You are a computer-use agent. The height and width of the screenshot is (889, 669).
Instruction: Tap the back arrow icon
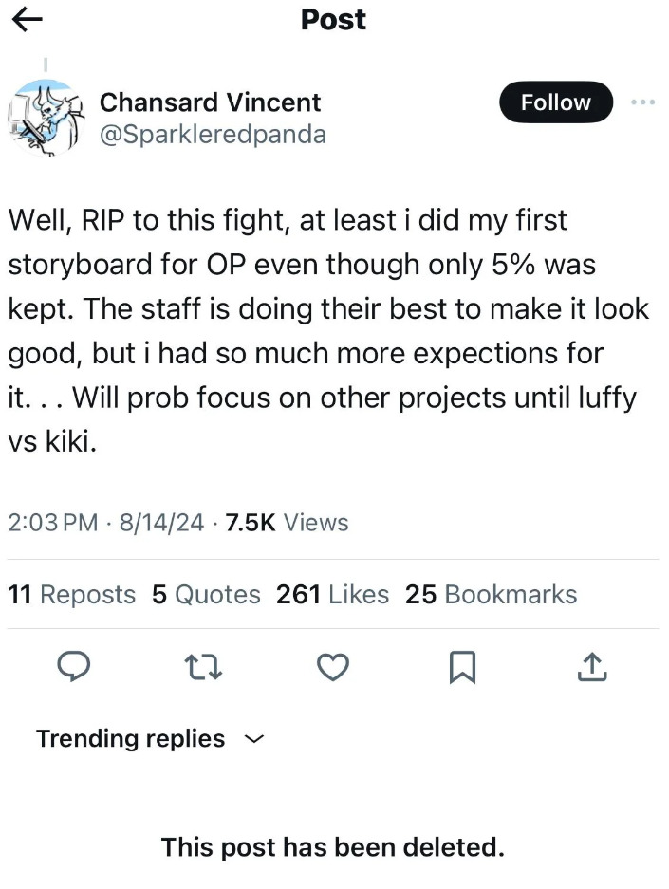[28, 21]
